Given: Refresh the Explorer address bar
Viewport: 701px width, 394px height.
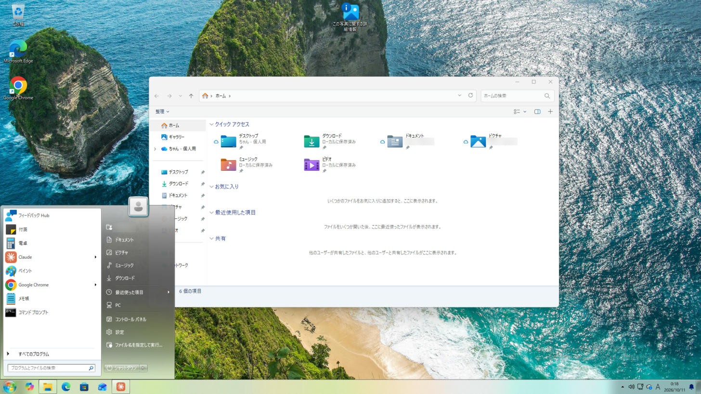Looking at the screenshot, I should pos(471,95).
